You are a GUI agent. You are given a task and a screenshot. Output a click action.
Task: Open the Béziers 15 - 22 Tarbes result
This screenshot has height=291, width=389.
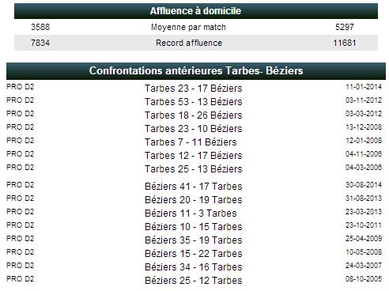click(x=194, y=254)
